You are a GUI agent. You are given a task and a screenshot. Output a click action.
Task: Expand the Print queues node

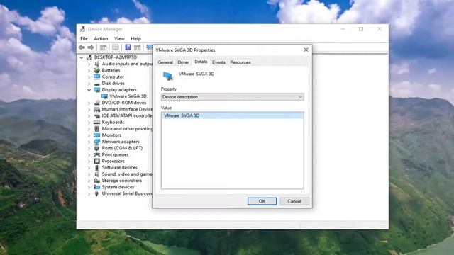pos(89,154)
